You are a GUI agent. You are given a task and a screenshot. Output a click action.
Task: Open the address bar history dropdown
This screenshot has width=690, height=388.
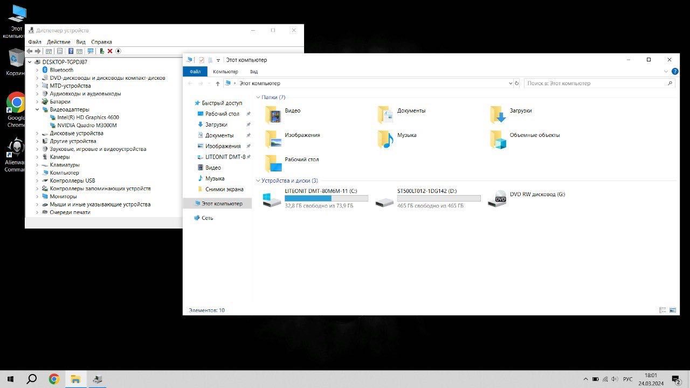[x=510, y=84]
